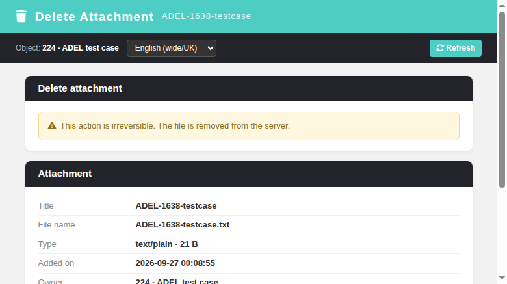
Task: Click the type value 'text/plain · 21 B'
Action: coord(166,244)
